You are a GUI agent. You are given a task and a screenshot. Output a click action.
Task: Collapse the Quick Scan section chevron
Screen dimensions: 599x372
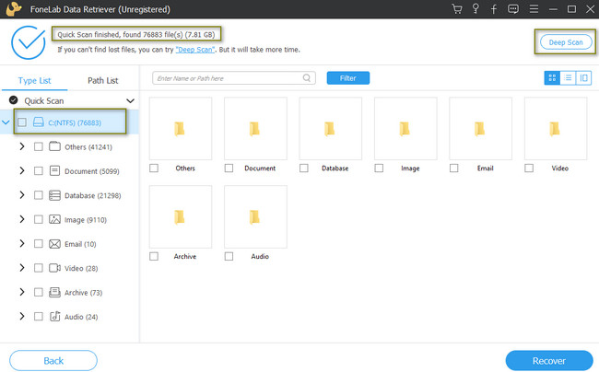click(x=130, y=100)
